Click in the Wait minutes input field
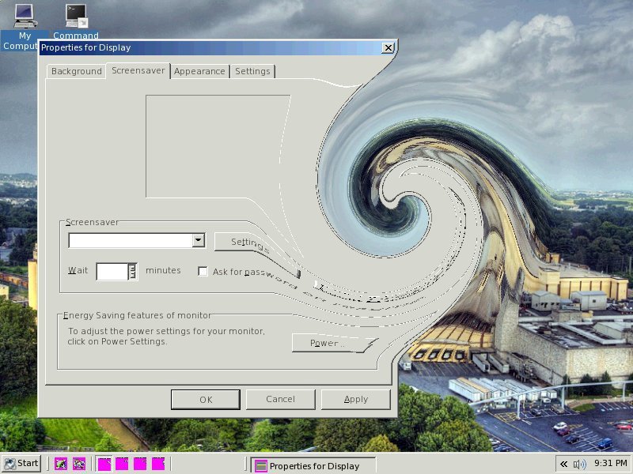633x474 pixels. pos(112,272)
